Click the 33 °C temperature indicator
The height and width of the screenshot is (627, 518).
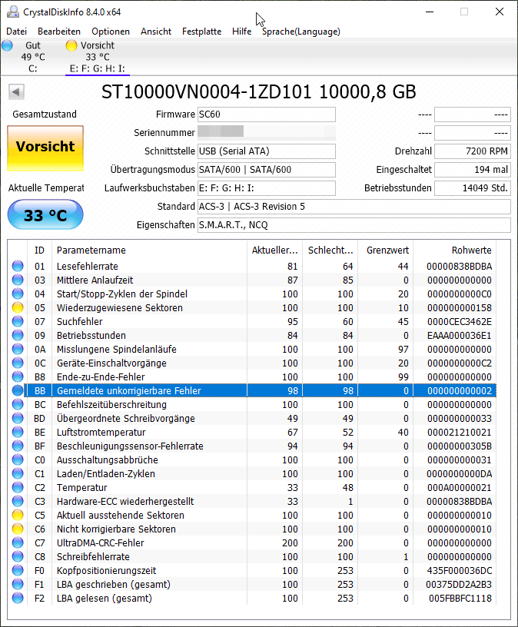click(45, 214)
